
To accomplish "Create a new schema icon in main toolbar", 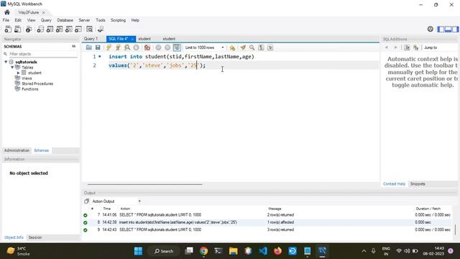I will (40, 29).
